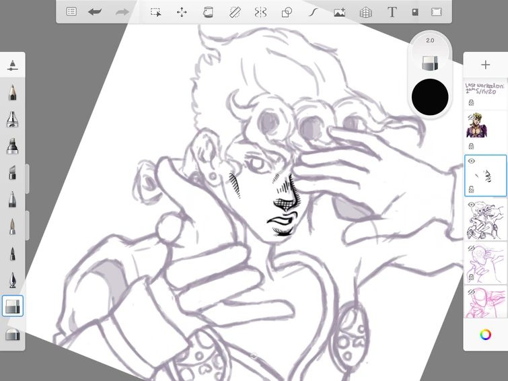Screen dimensions: 508x381
Task: Add a new layer
Action: 485,65
